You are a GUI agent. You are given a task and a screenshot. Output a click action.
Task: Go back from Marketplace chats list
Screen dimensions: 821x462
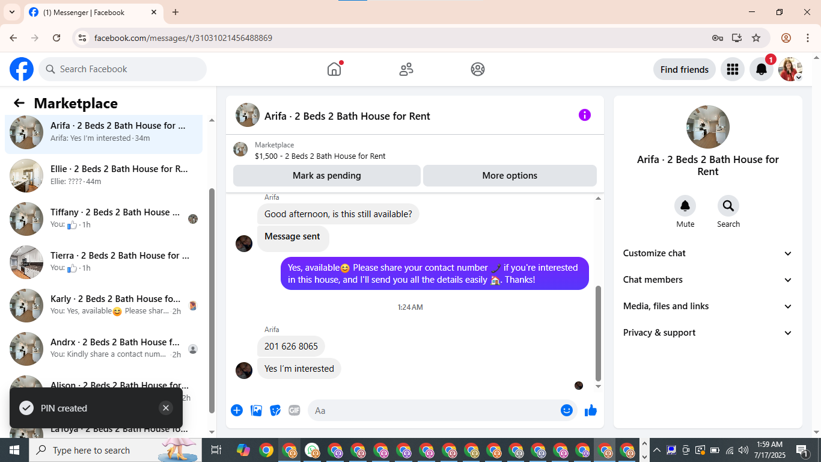click(x=19, y=103)
